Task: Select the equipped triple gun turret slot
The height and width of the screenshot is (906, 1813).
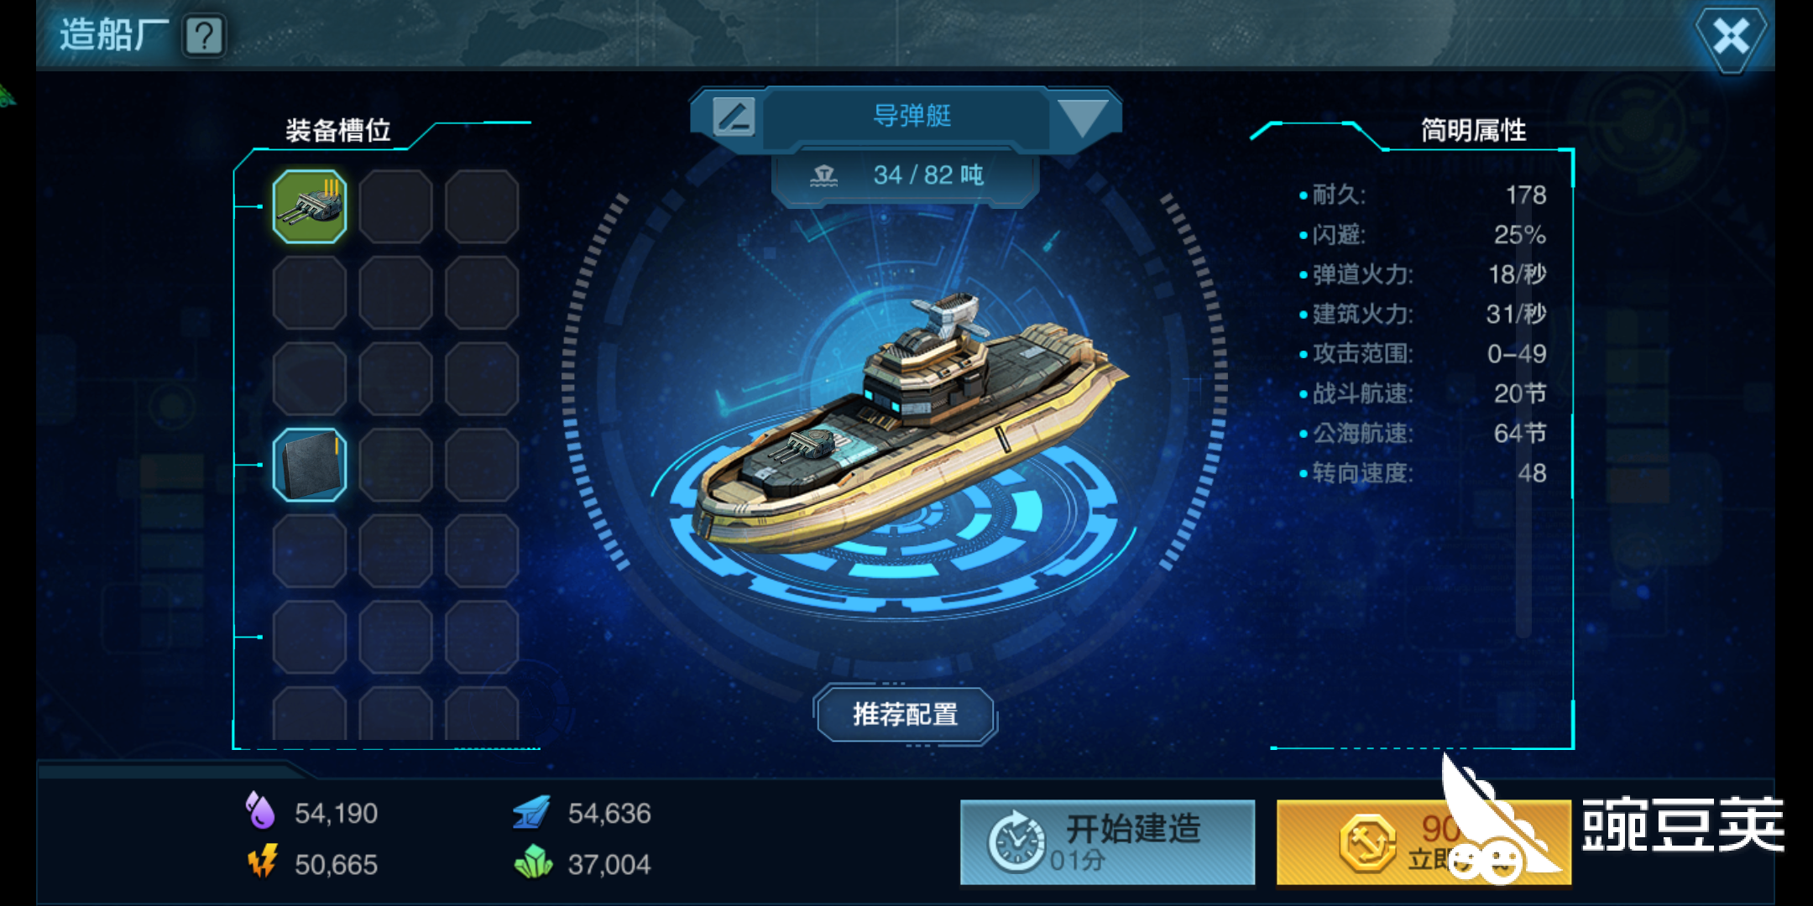Action: click(310, 206)
